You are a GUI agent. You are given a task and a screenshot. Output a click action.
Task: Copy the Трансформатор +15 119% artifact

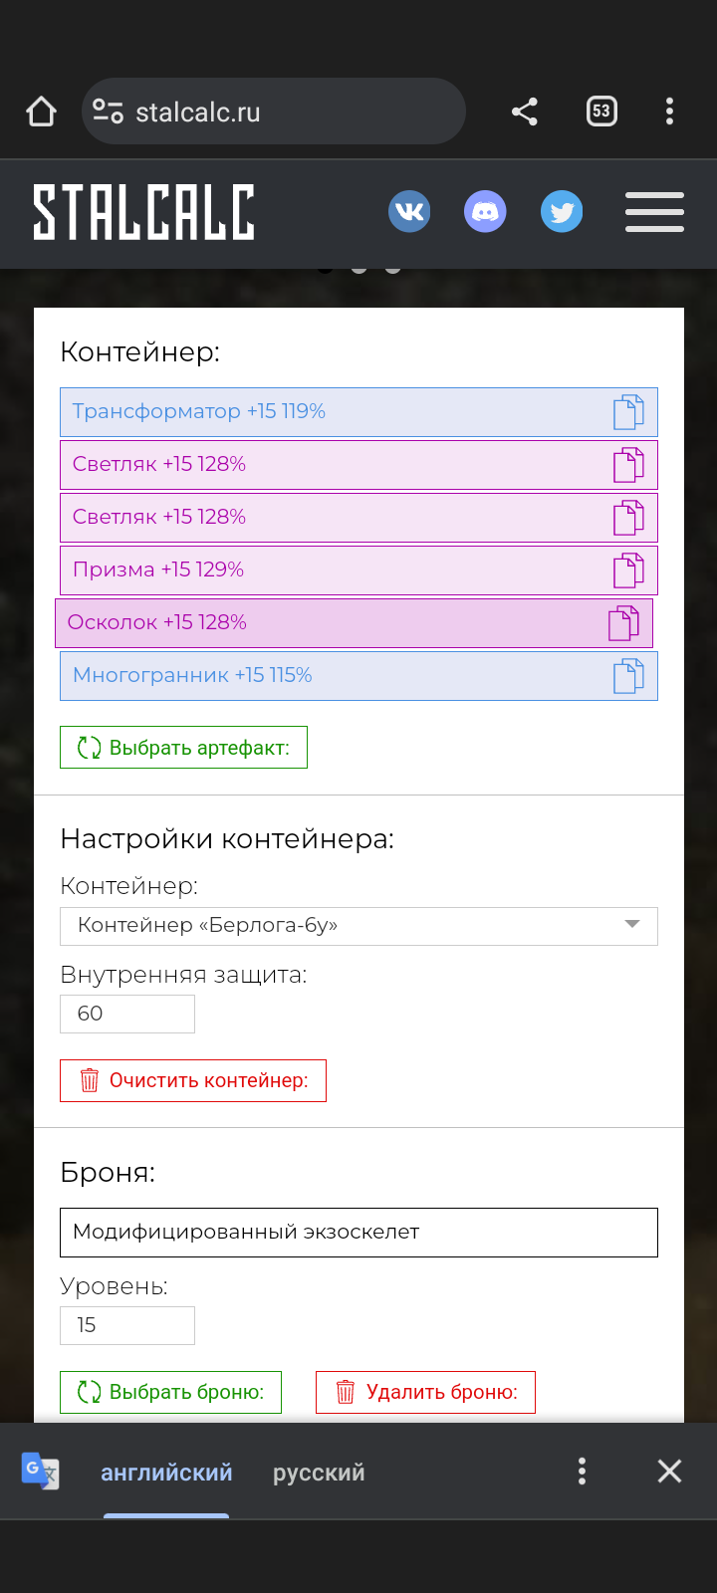628,412
